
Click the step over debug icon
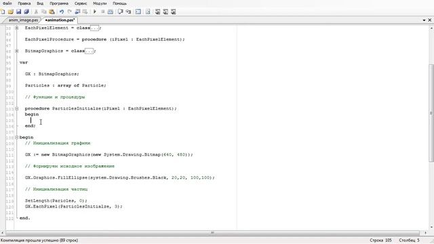[x=121, y=12]
